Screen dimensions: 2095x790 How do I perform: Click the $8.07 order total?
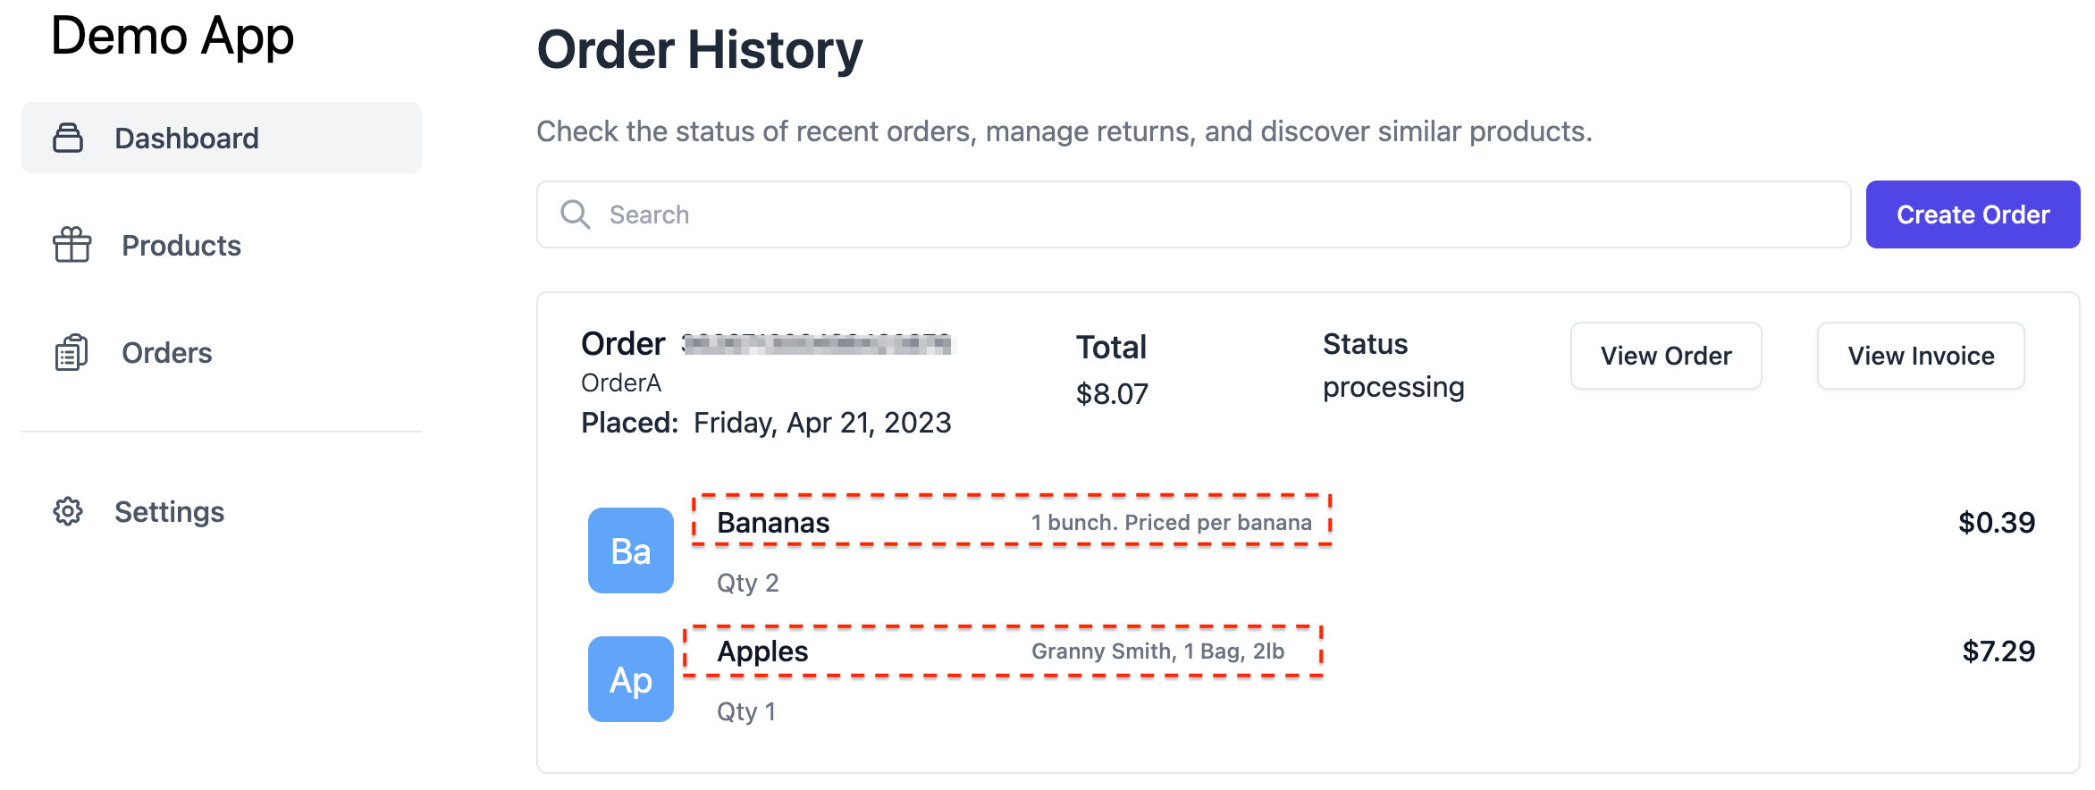point(1112,393)
